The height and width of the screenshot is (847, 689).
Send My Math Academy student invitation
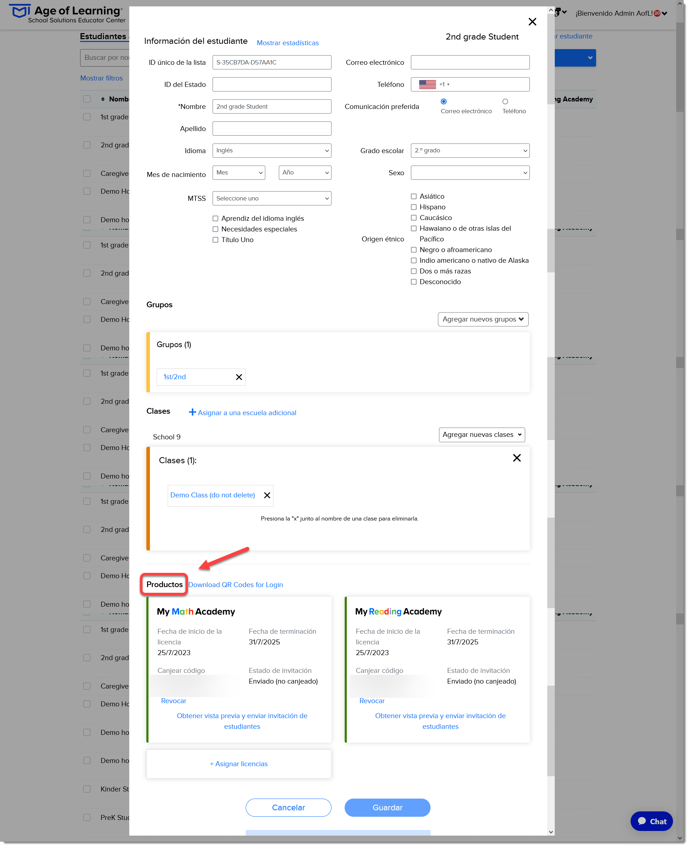coord(242,721)
